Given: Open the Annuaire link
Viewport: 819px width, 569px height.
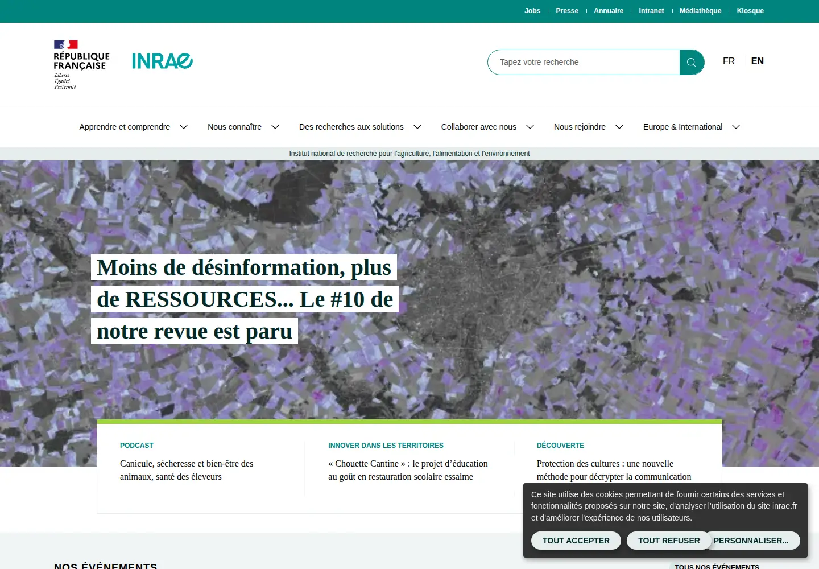Looking at the screenshot, I should pos(609,11).
